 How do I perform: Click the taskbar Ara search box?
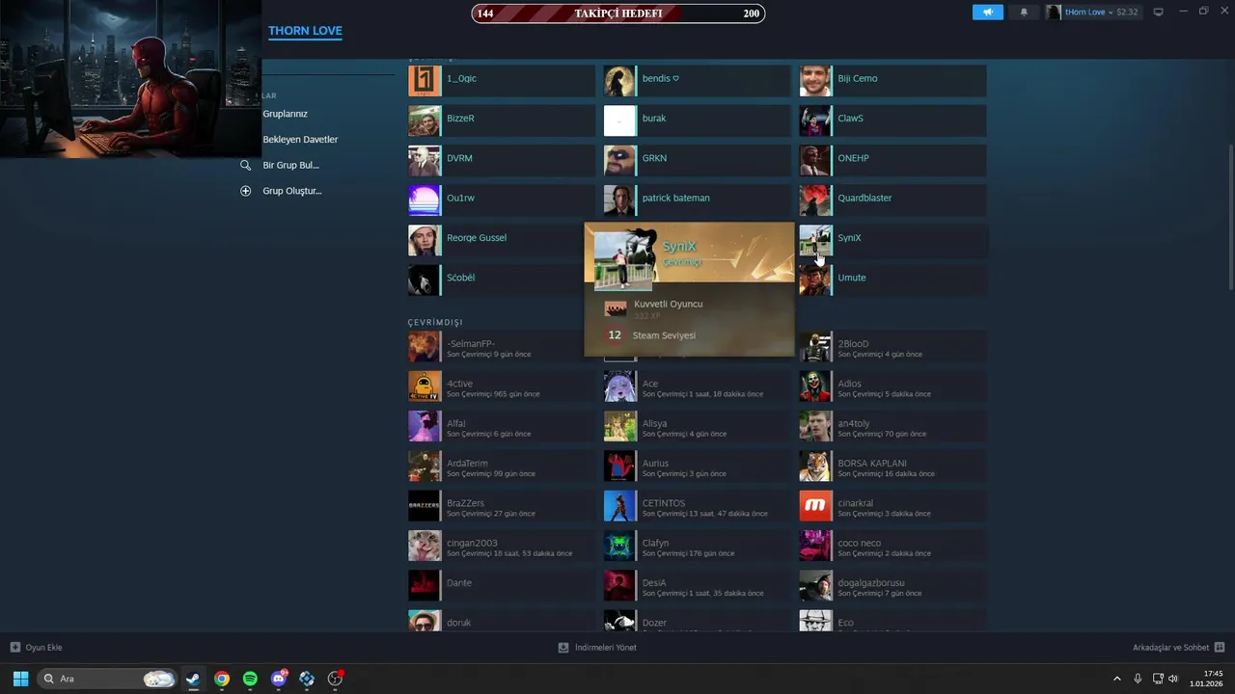pyautogui.click(x=107, y=679)
